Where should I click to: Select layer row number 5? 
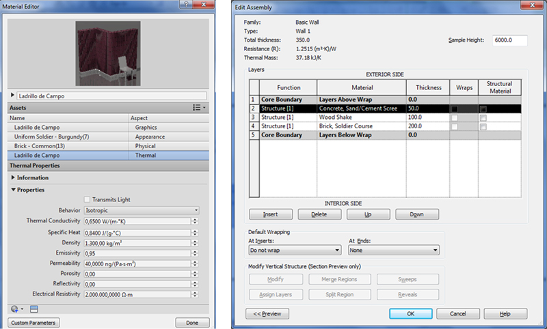click(x=254, y=135)
